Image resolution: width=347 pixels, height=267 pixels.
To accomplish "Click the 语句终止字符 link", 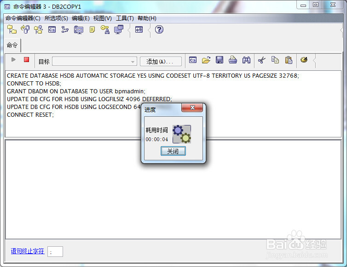I will click(x=28, y=251).
